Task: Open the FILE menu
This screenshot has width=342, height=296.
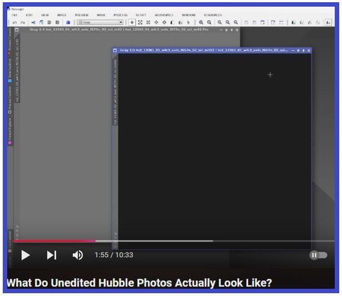Action: coord(14,15)
